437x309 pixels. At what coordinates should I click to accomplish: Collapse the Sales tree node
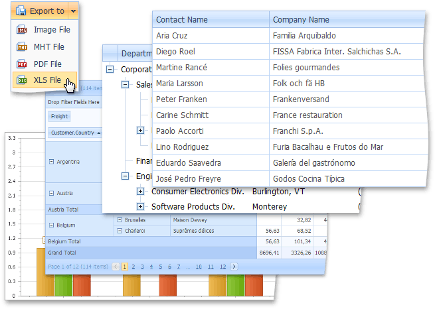coord(126,84)
